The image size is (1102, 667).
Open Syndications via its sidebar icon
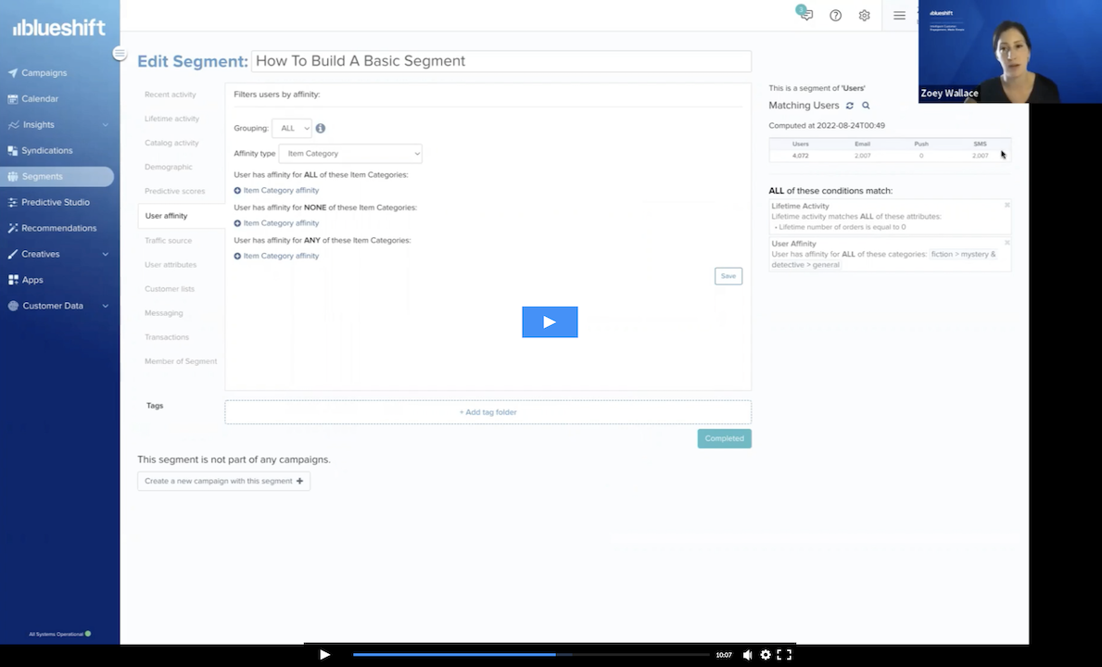[13, 150]
